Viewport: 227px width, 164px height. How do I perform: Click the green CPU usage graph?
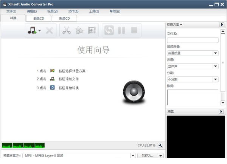(x=23, y=145)
